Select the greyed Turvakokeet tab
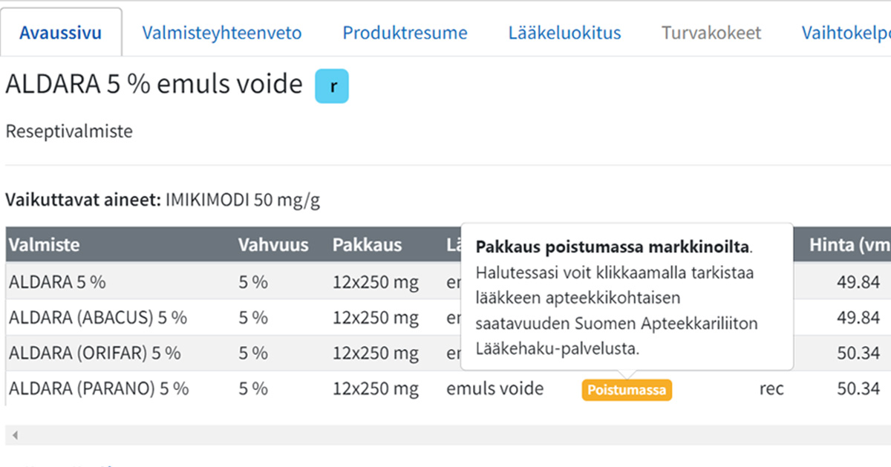The image size is (891, 467). coord(711,33)
